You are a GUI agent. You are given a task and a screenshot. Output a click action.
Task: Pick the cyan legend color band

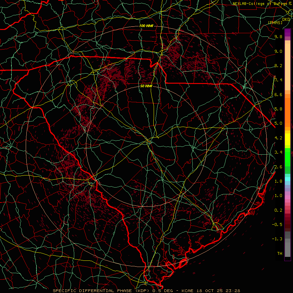(287, 179)
